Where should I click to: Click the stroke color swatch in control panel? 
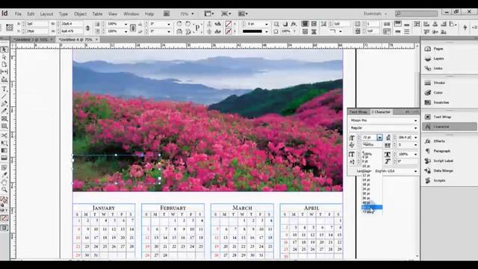pos(229,31)
